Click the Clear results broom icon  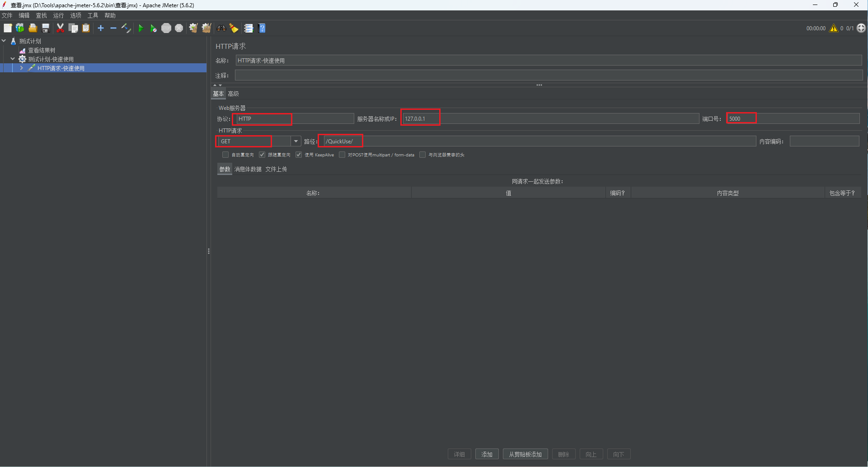193,28
